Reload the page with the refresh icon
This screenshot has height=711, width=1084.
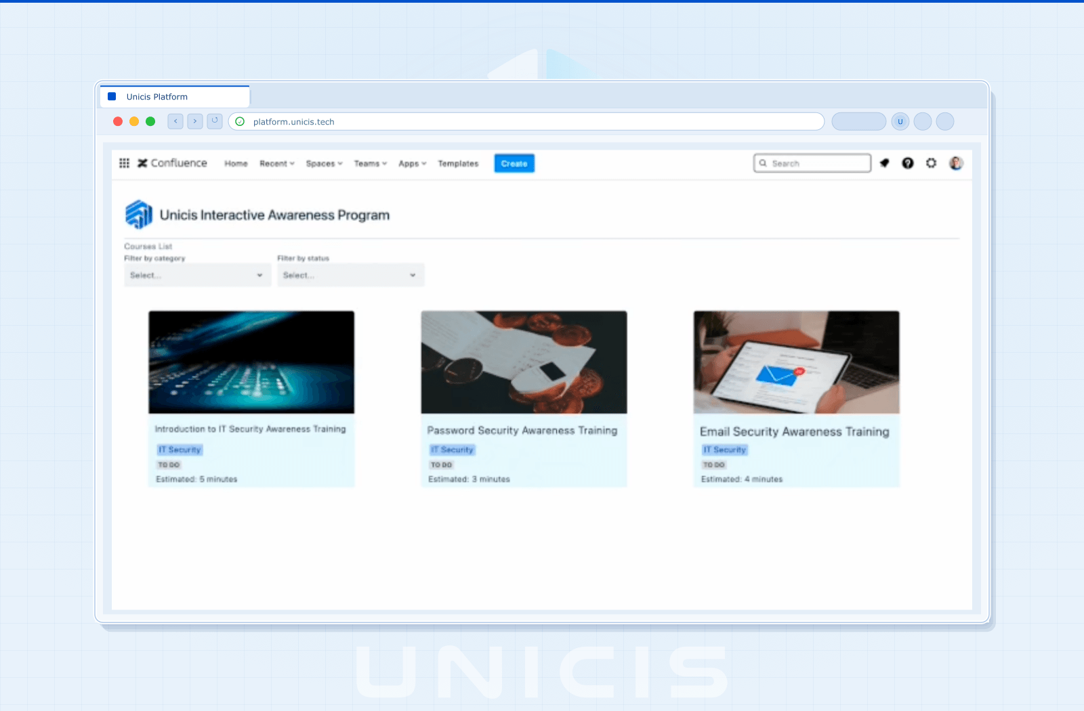click(x=215, y=121)
